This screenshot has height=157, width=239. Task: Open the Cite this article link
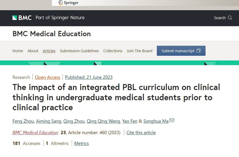tap(141, 133)
